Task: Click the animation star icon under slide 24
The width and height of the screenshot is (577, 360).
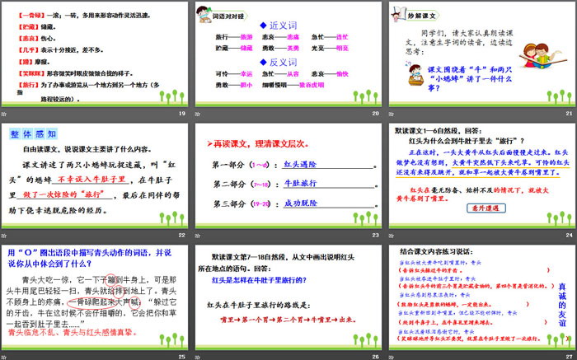Action: 391,235
